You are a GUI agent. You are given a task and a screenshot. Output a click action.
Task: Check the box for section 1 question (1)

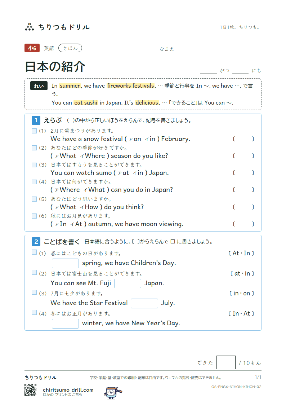coord(34,131)
